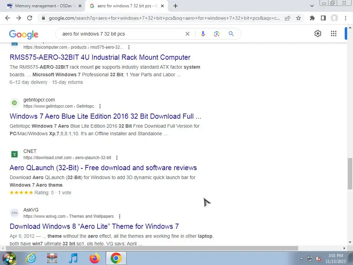Image resolution: width=353 pixels, height=265 pixels.
Task: Open more options for getintopcr result
Action: coord(100,106)
